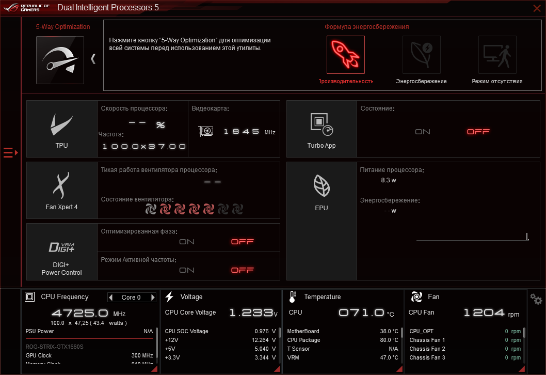Expand the Fan panel corner triangle

point(522,369)
